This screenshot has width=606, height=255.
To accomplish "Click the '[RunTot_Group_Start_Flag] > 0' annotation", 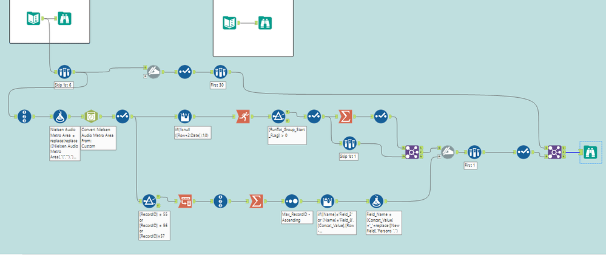I will (287, 135).
